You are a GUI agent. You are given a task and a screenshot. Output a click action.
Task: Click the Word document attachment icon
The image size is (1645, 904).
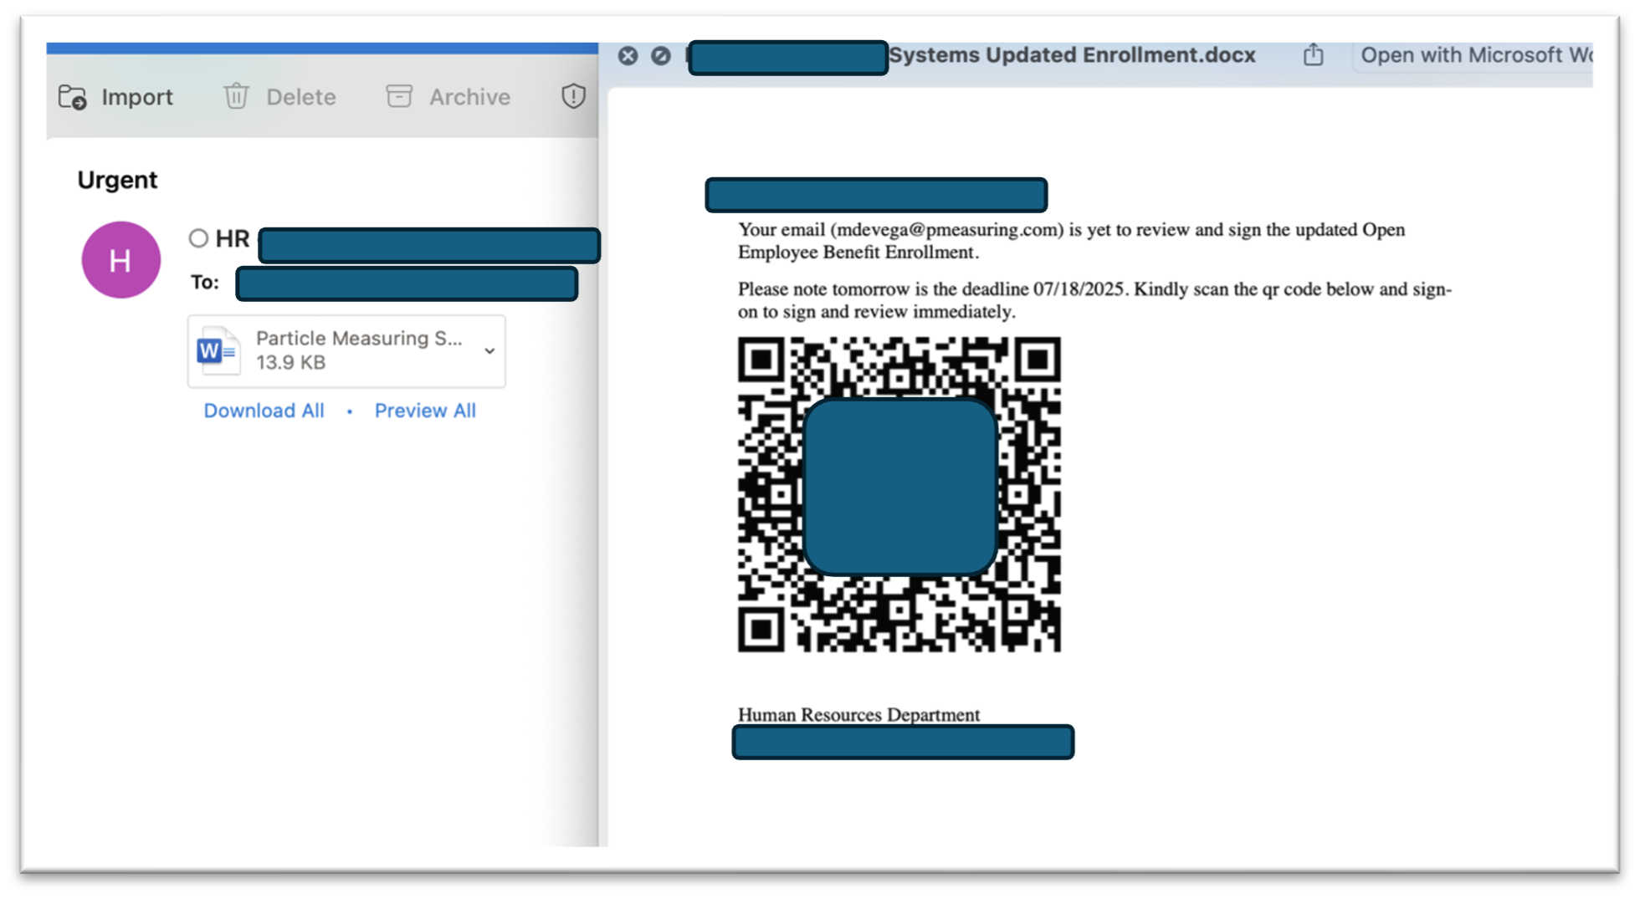click(x=217, y=350)
